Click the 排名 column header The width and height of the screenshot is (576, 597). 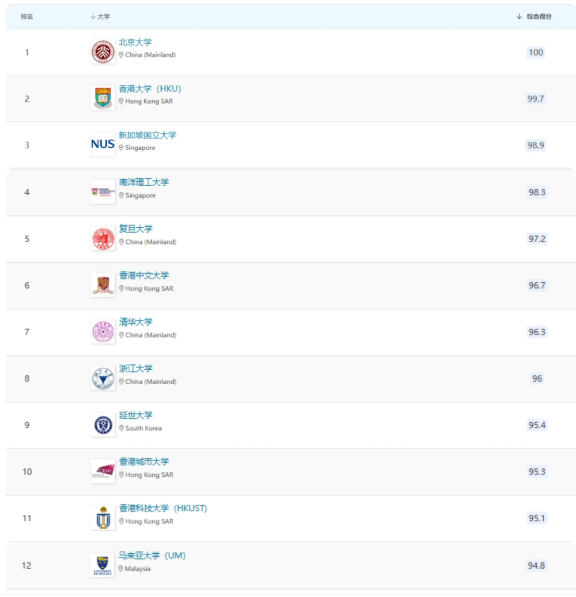(x=27, y=17)
